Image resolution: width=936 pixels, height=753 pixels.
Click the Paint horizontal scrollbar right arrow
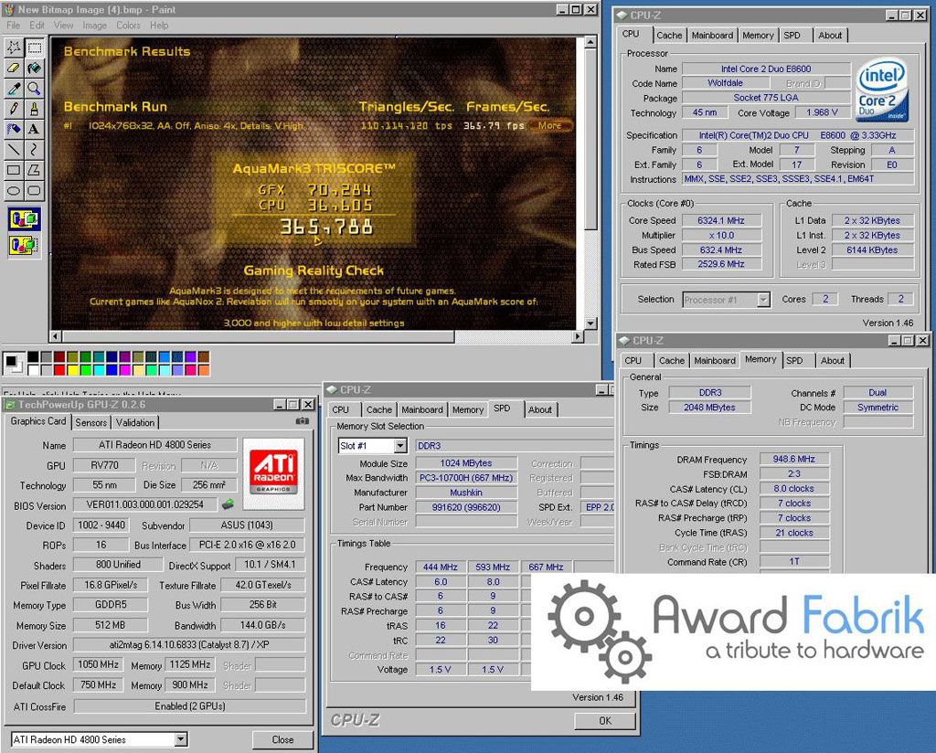click(577, 336)
